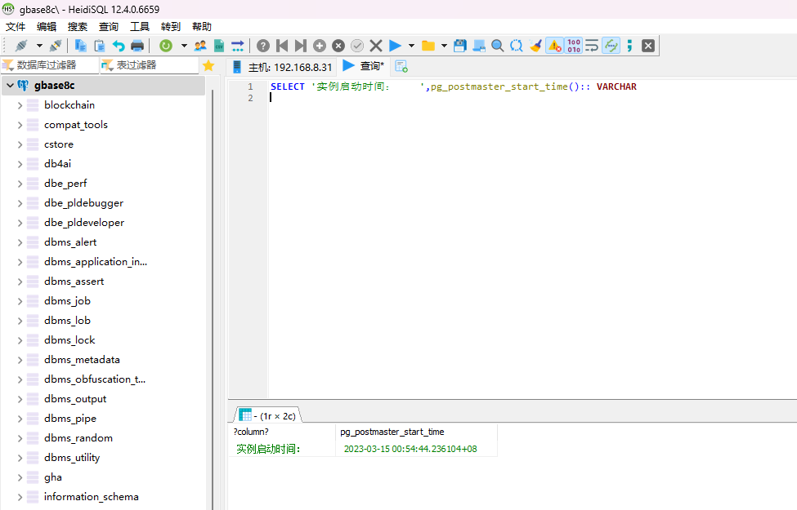
Task: Toggle the binary 100/010 display button
Action: (574, 46)
